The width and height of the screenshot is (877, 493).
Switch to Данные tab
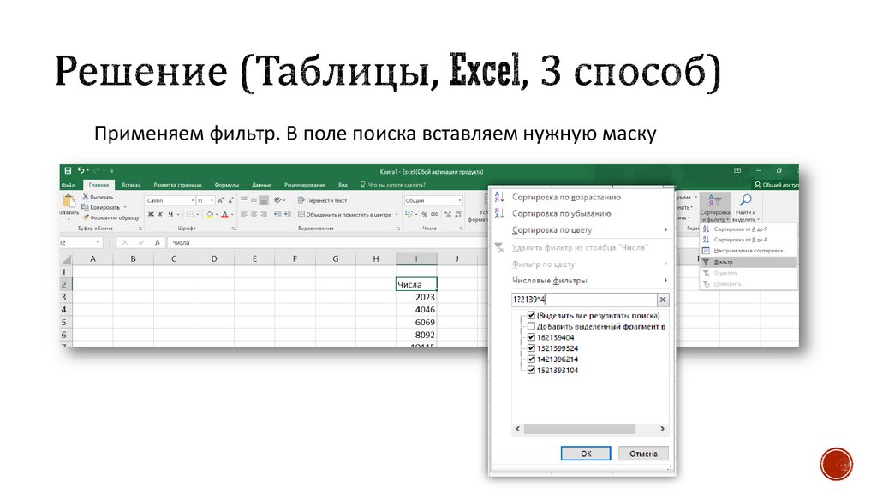pos(261,185)
